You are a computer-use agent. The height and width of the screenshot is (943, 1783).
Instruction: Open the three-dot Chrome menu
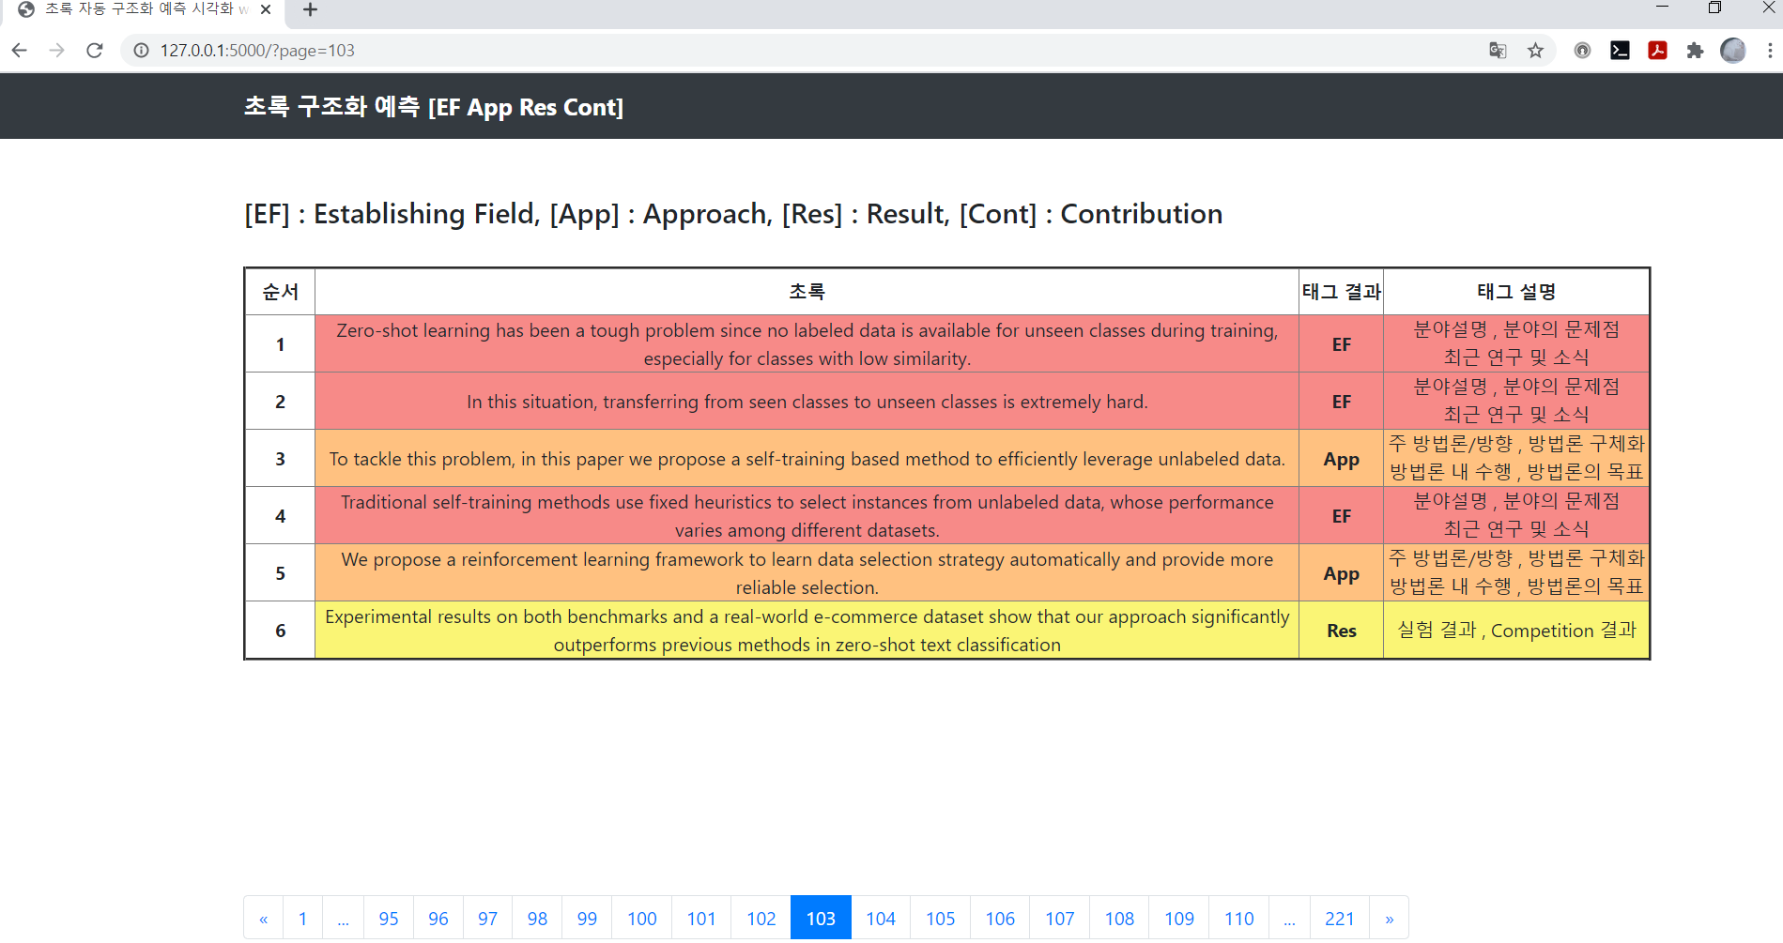1773,51
